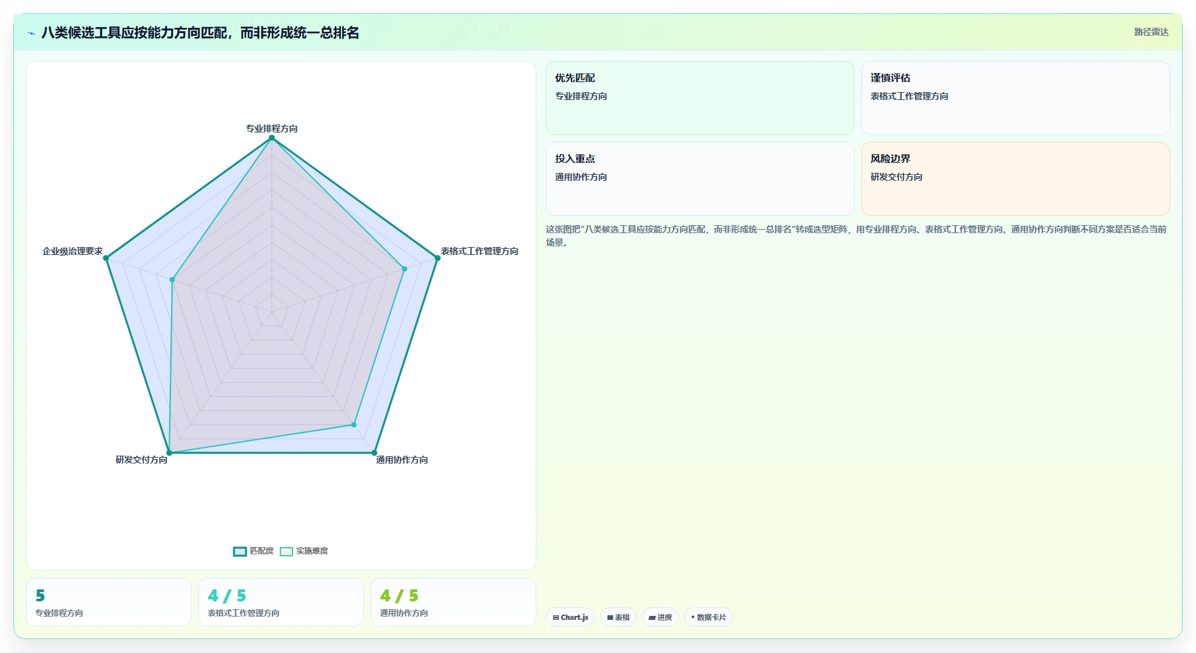Click the description paragraph starting 这张图把
This screenshot has height=653, width=1196.
[857, 236]
